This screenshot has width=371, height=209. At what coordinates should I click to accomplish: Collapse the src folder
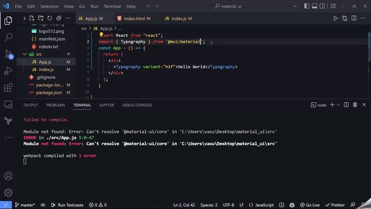tap(25, 54)
